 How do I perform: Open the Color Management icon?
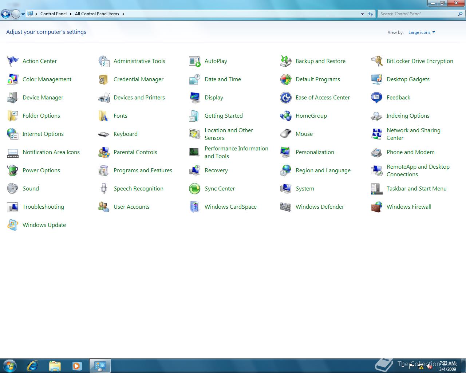13,79
